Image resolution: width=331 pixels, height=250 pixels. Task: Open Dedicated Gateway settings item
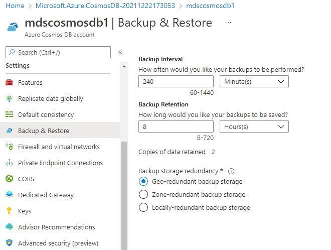point(46,195)
